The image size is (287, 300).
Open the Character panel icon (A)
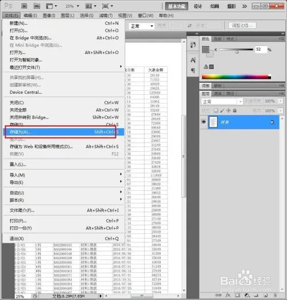[x=193, y=60]
